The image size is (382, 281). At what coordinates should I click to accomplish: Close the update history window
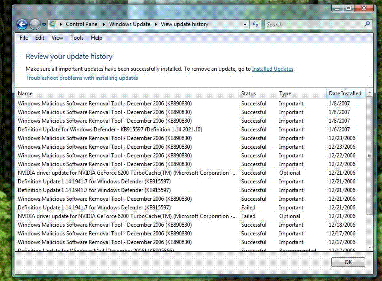point(364,9)
